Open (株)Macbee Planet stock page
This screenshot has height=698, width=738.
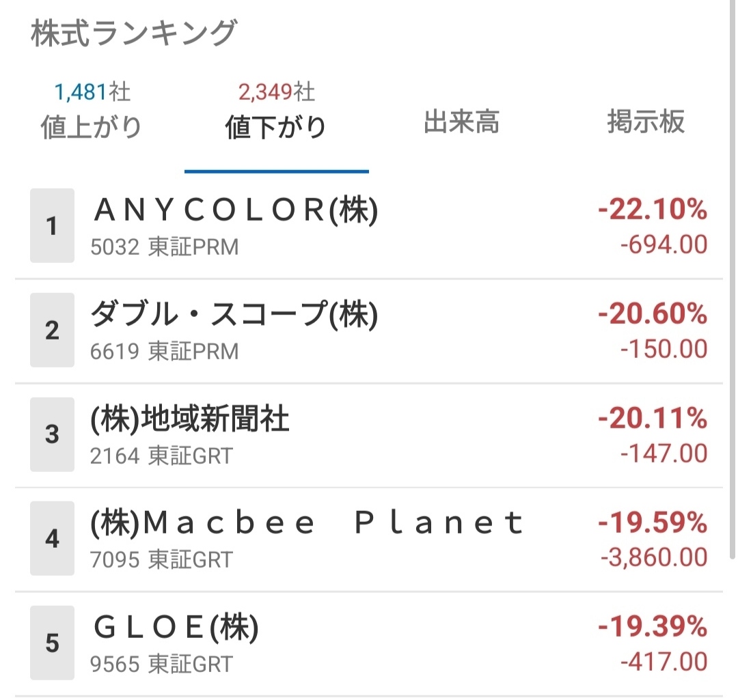point(307,524)
